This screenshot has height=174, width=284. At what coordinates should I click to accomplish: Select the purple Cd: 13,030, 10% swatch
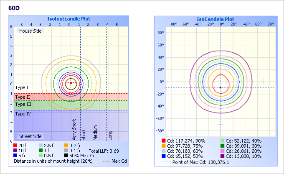[218, 156]
